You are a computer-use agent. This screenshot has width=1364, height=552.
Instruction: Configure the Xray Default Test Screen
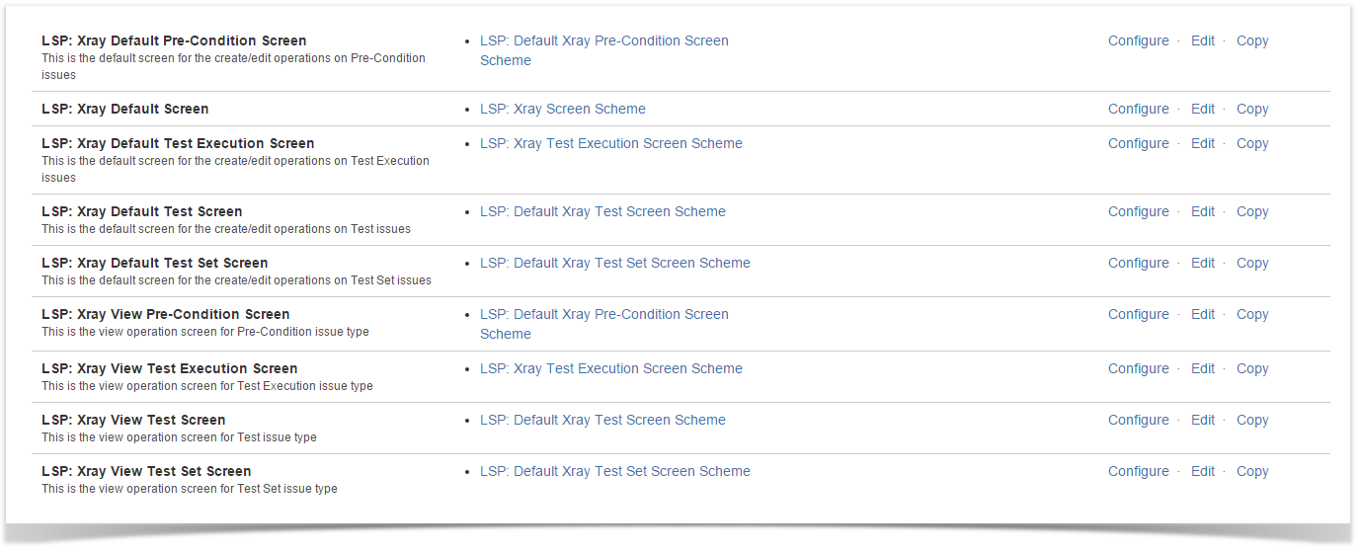(1138, 211)
